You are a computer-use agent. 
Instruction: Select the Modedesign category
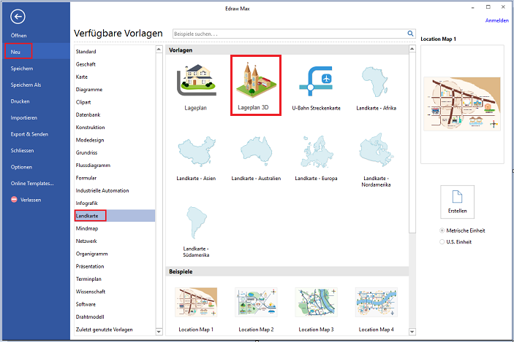115,140
